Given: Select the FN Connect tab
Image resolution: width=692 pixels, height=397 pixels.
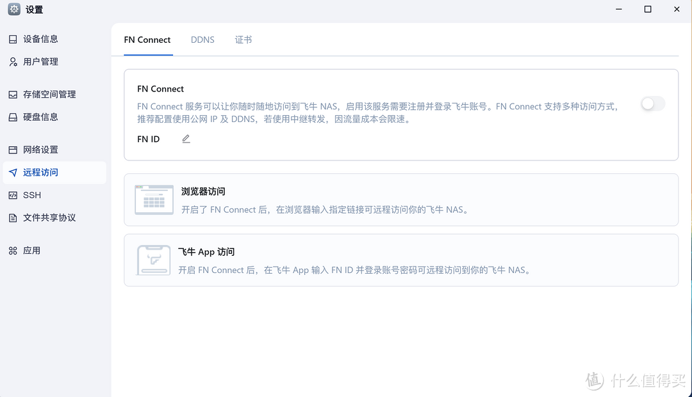Looking at the screenshot, I should point(147,40).
